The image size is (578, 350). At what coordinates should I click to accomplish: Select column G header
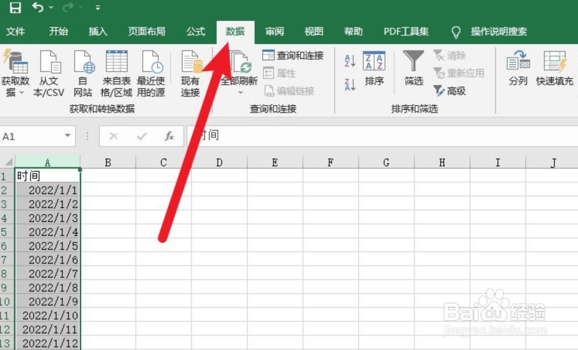point(386,162)
